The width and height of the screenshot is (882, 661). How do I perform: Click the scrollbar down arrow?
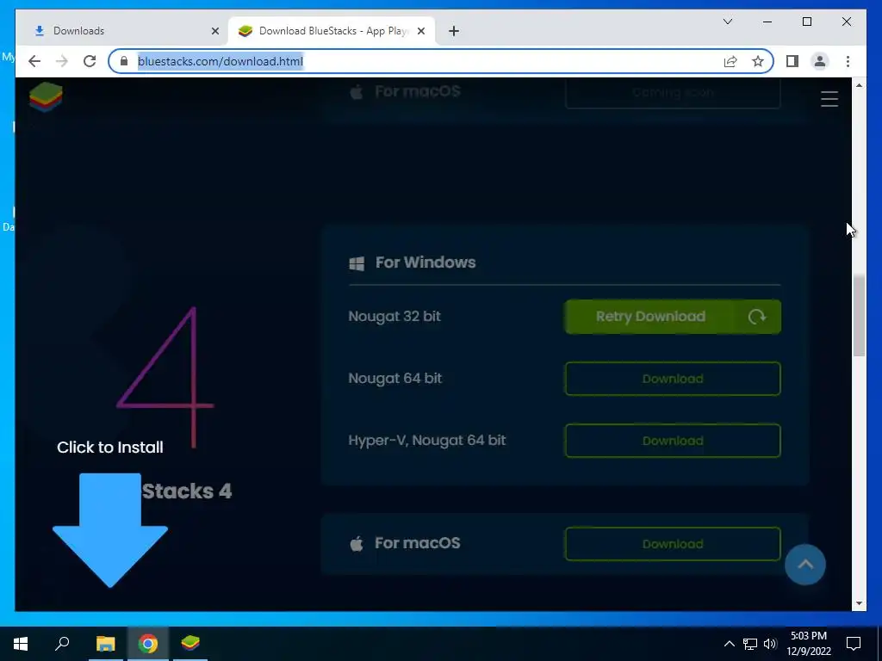click(859, 603)
